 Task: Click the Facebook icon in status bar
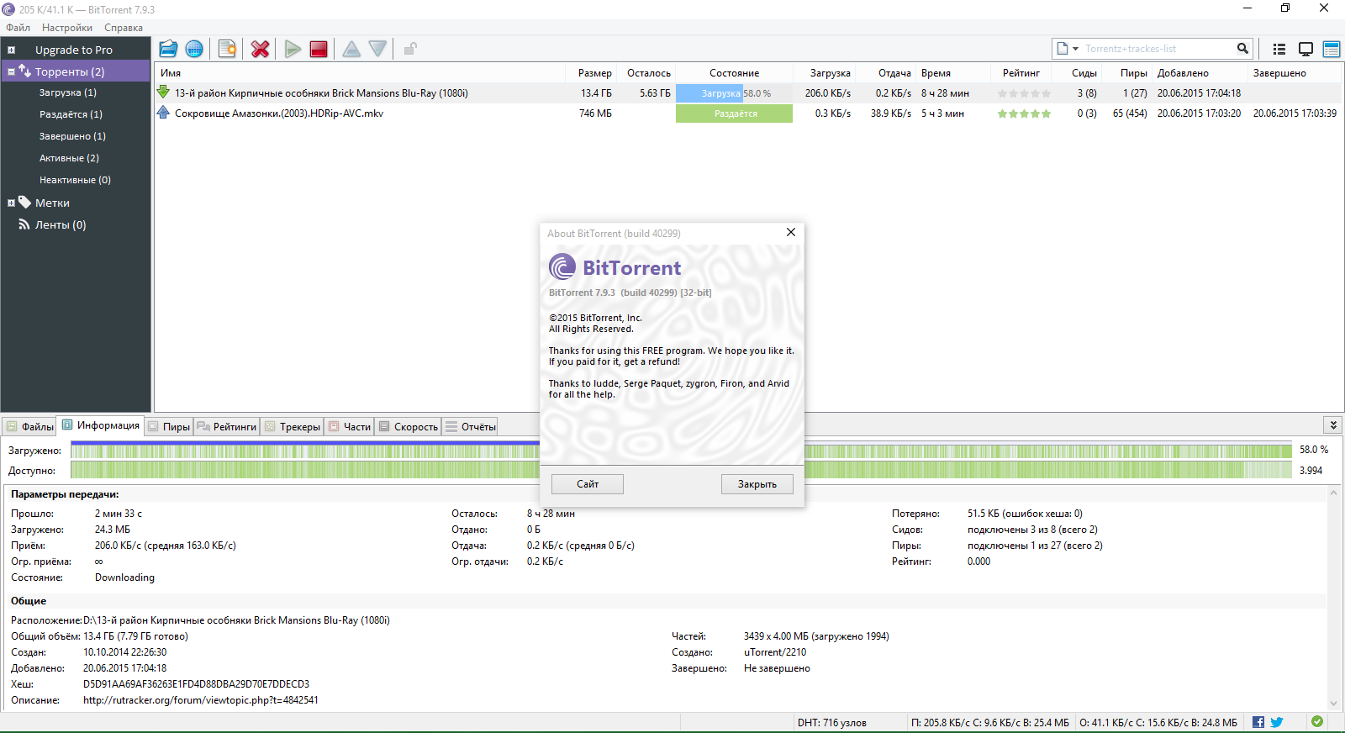(x=1258, y=722)
